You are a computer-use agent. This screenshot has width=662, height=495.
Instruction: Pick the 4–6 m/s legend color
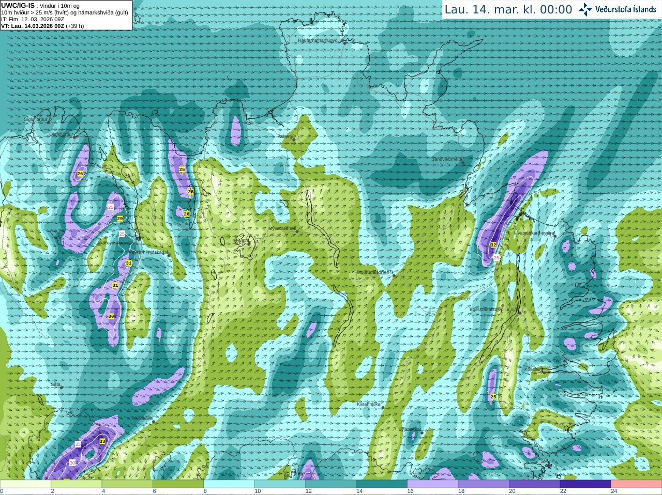(127, 484)
